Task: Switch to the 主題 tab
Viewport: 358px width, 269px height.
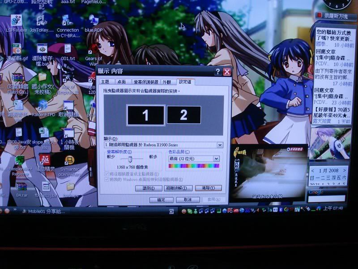Action: pyautogui.click(x=105, y=82)
